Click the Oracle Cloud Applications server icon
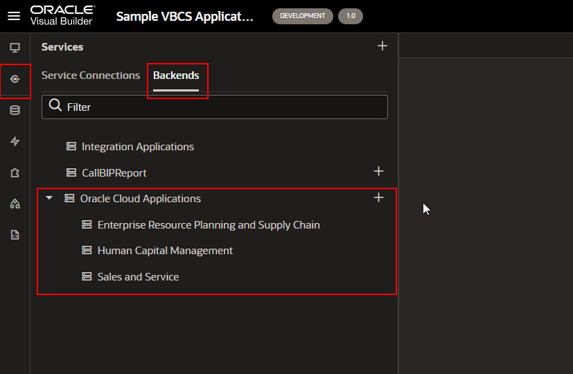 69,198
